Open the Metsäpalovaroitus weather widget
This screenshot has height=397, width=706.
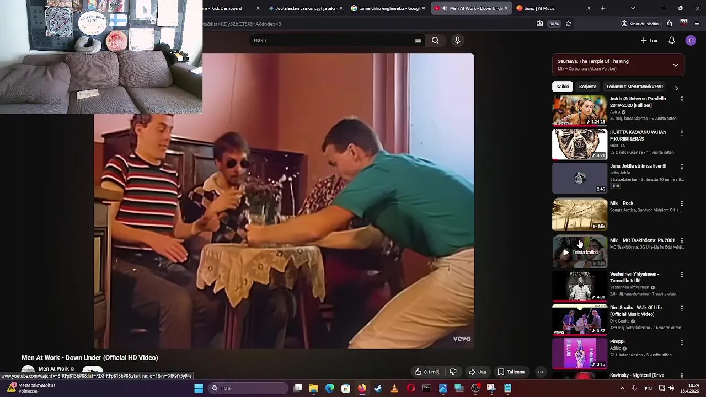pos(32,388)
